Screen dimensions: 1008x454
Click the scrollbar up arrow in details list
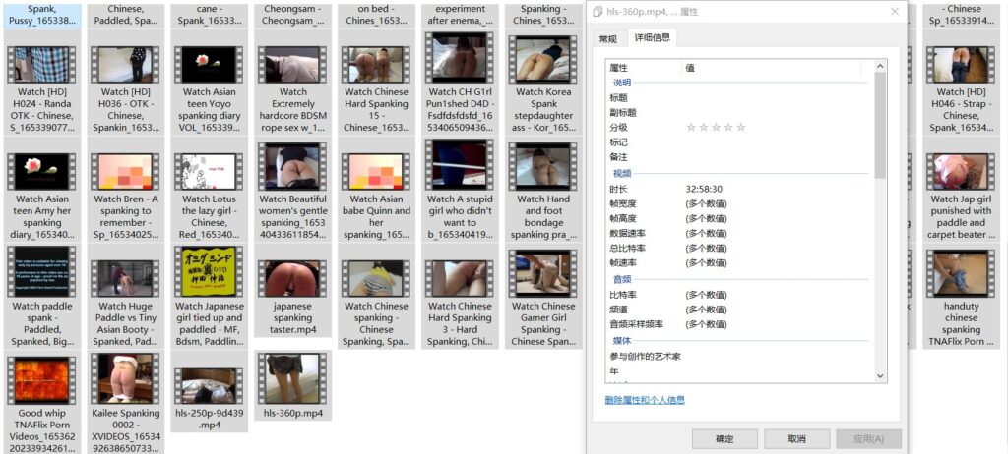click(x=880, y=67)
